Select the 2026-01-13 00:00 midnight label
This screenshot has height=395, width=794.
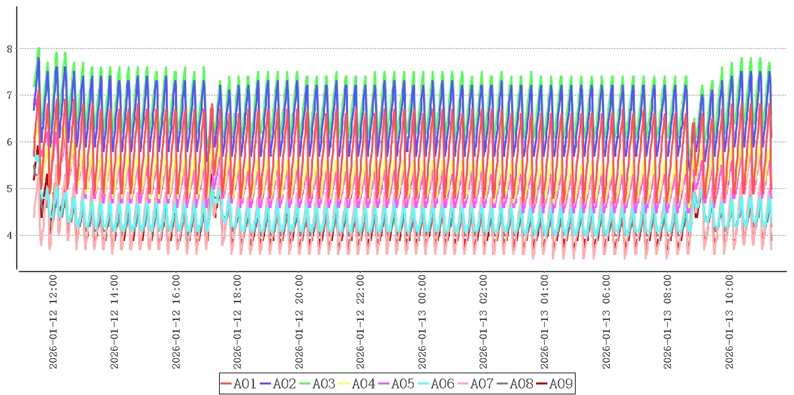422,322
